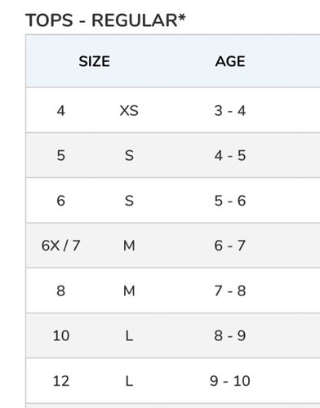
Task: Select age range 3 - 4
Action: [x=230, y=111]
